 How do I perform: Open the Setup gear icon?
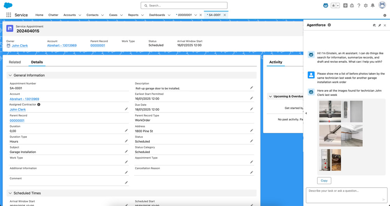click(366, 5)
